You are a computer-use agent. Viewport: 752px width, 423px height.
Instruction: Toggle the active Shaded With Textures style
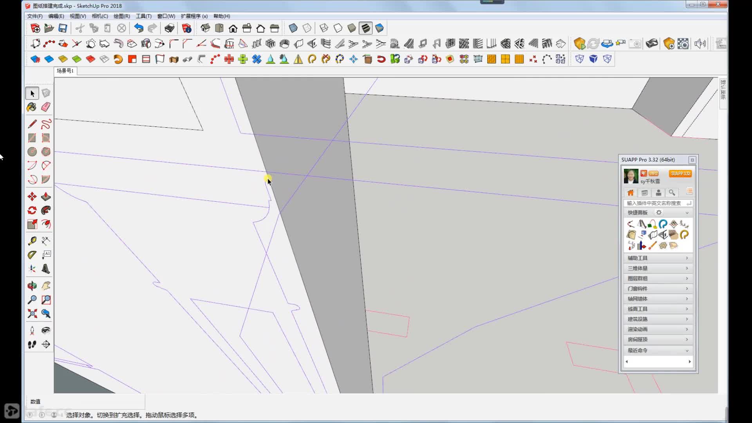[x=365, y=28]
